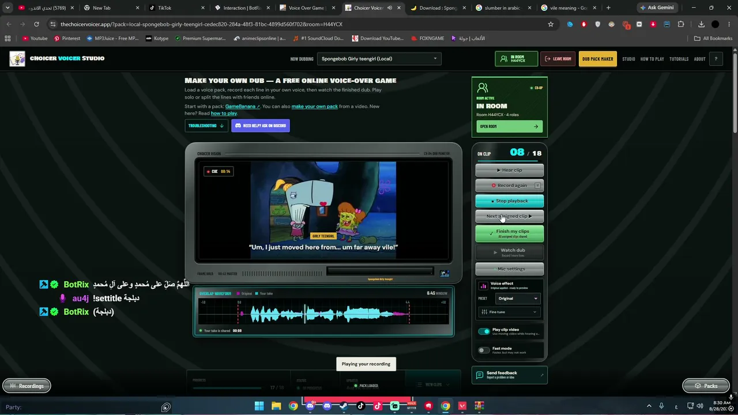The width and height of the screenshot is (738, 415).
Task: Click the browser address bar URL
Action: pos(201,24)
